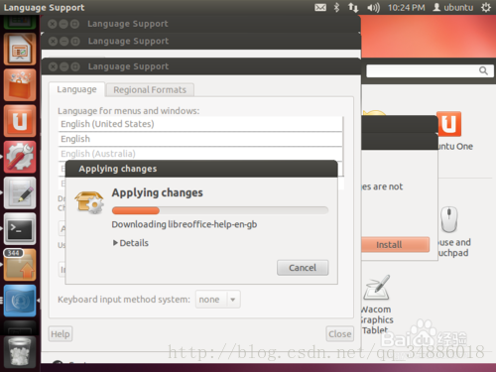Click the Bluetooth indicator icon
Image resolution: width=496 pixels, height=372 pixels.
336,7
